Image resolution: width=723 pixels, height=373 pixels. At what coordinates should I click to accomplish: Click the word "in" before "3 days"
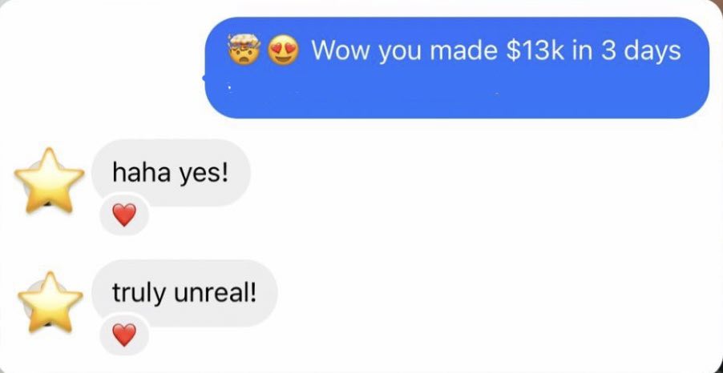(x=582, y=50)
